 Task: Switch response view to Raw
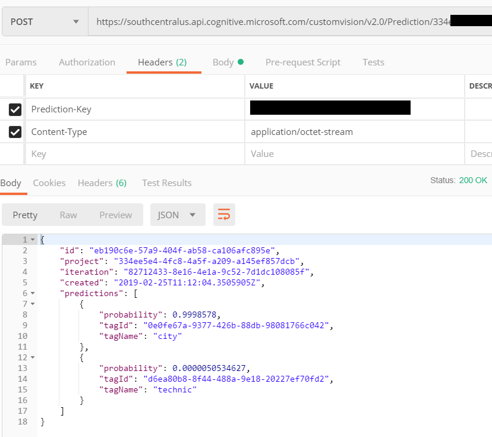[68, 215]
